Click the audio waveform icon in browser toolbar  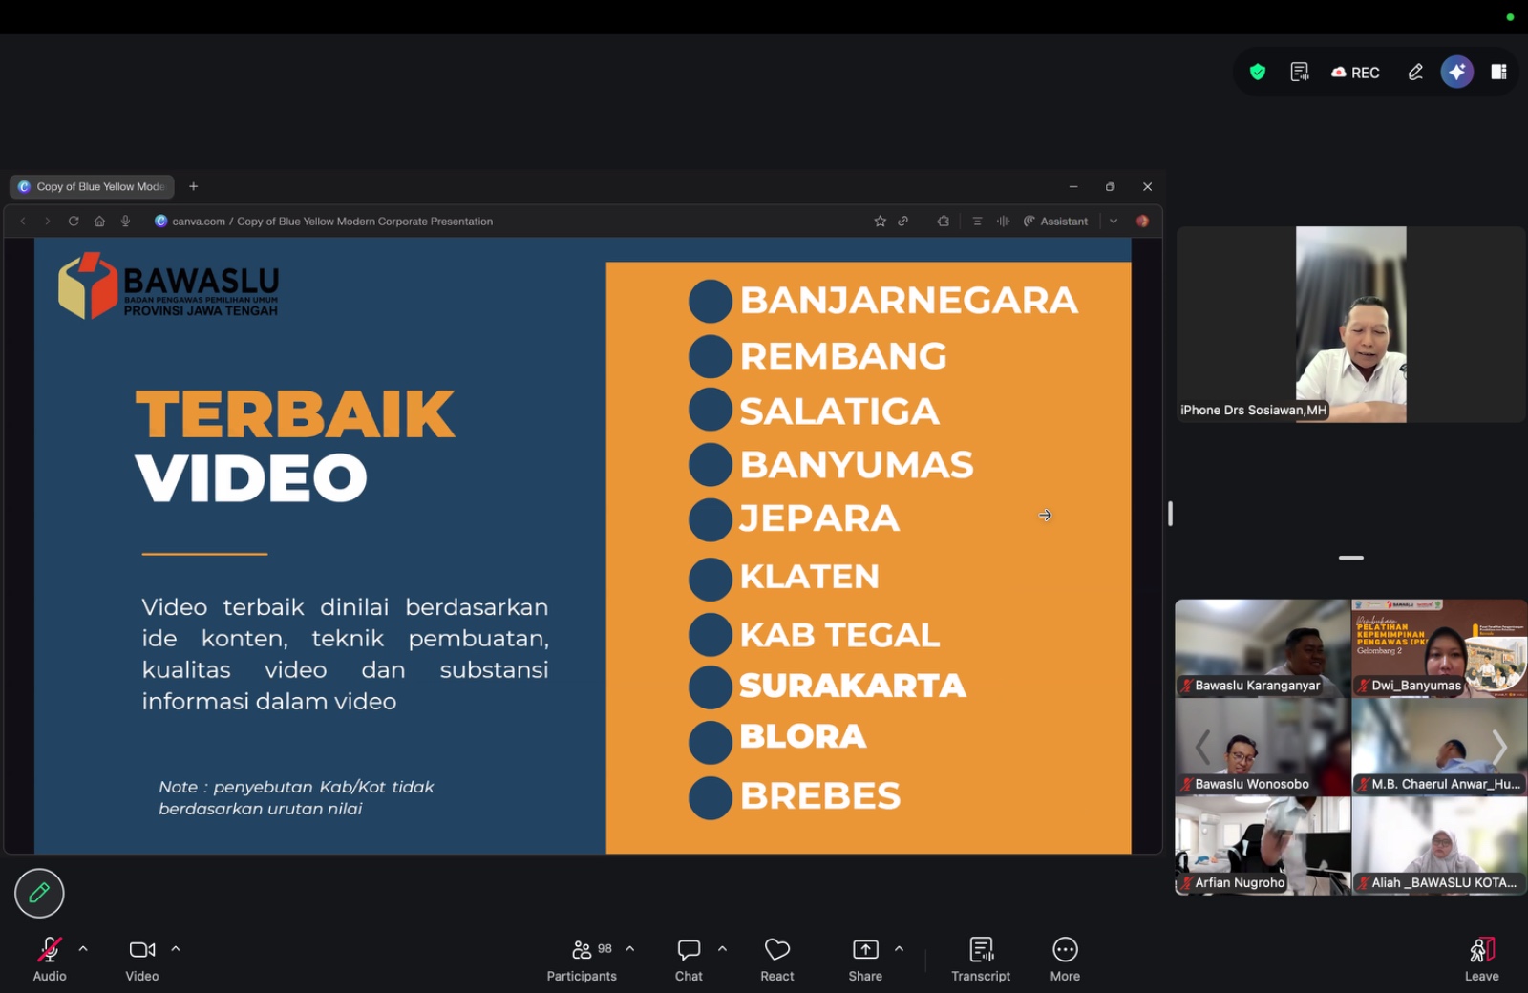click(x=1003, y=221)
